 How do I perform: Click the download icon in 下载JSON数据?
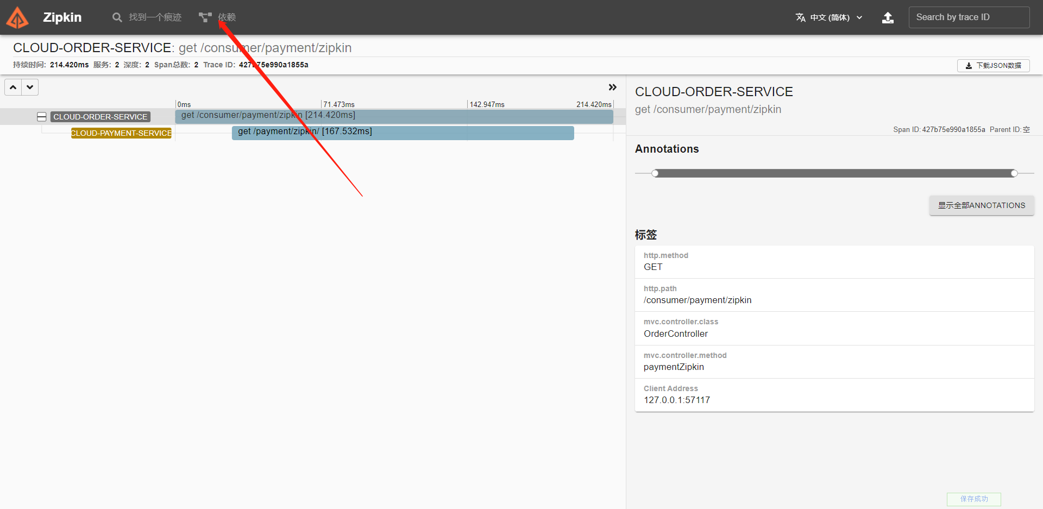(969, 66)
